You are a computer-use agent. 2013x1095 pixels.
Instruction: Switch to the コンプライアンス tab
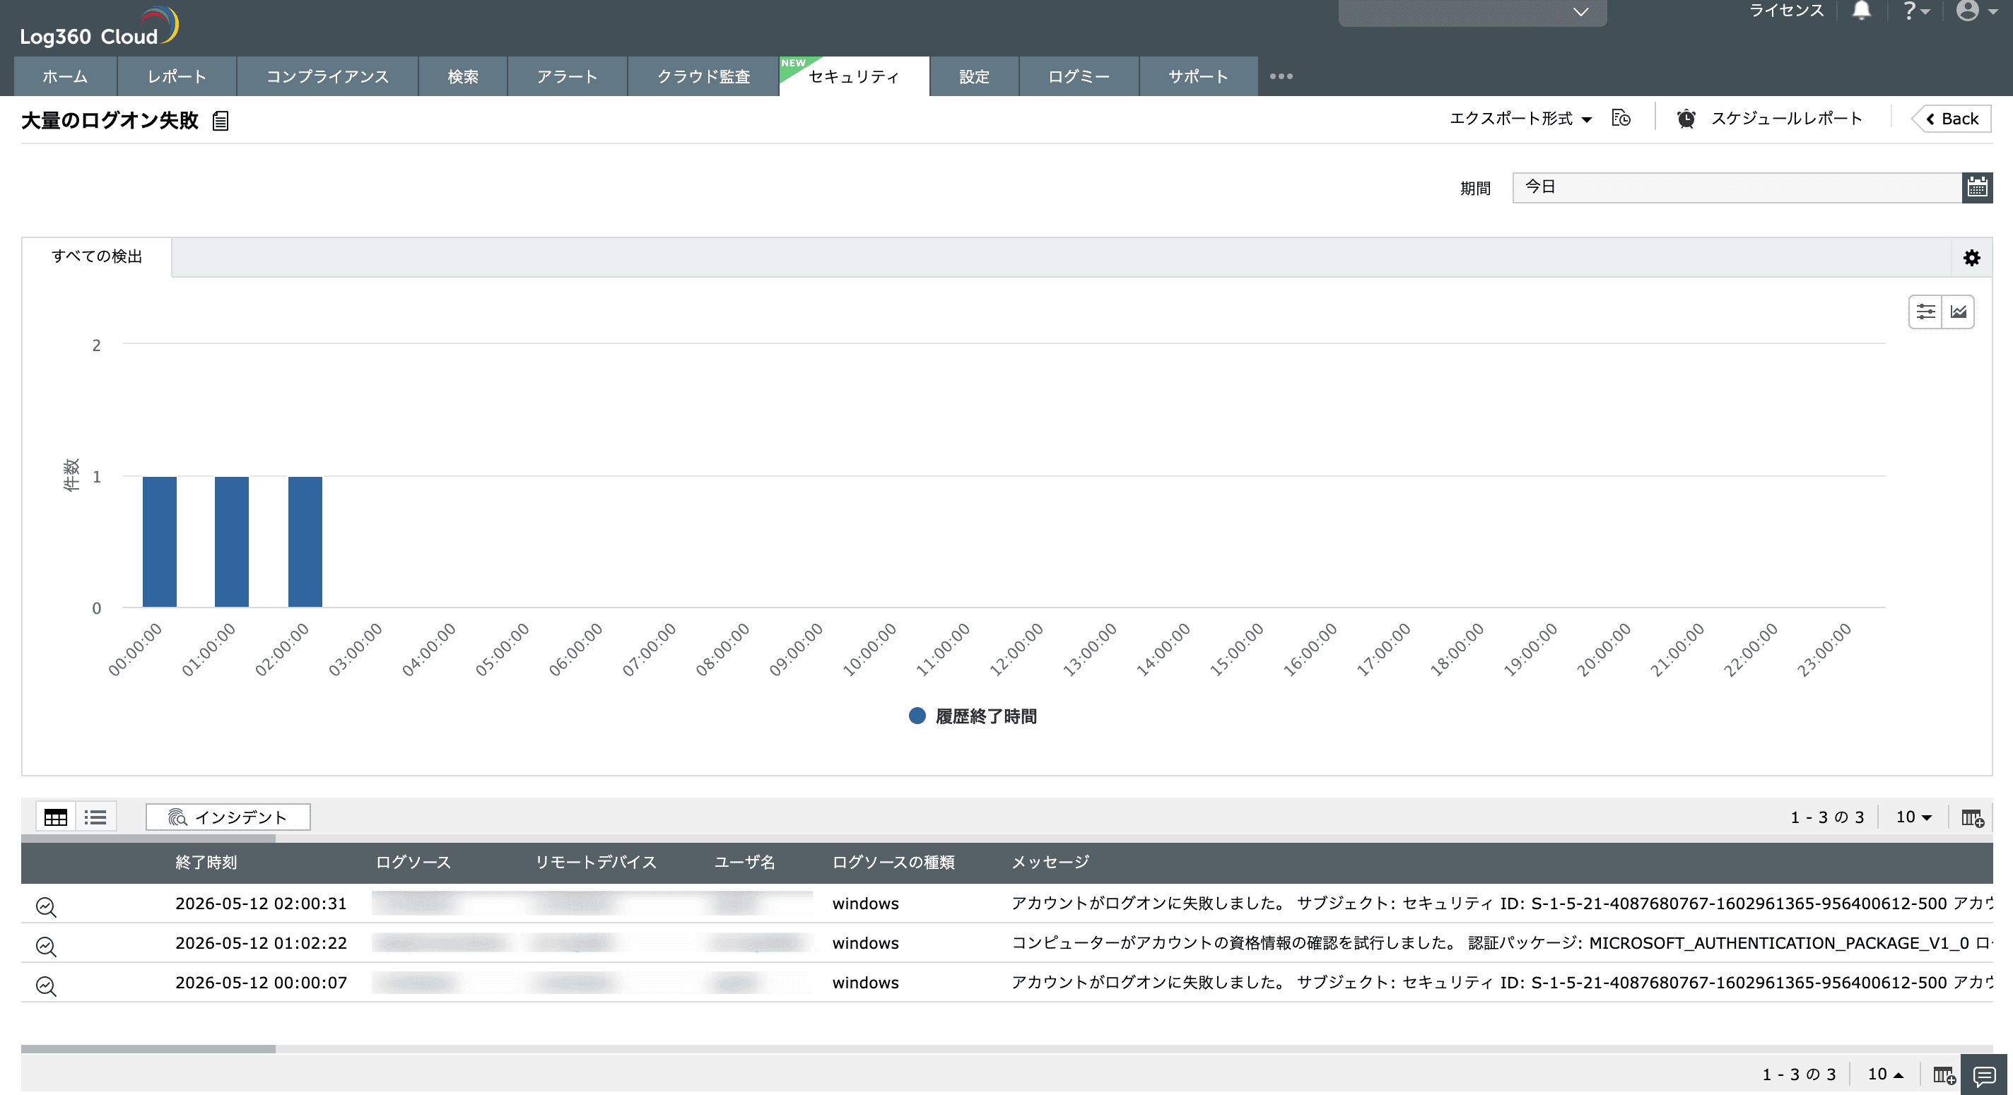327,76
